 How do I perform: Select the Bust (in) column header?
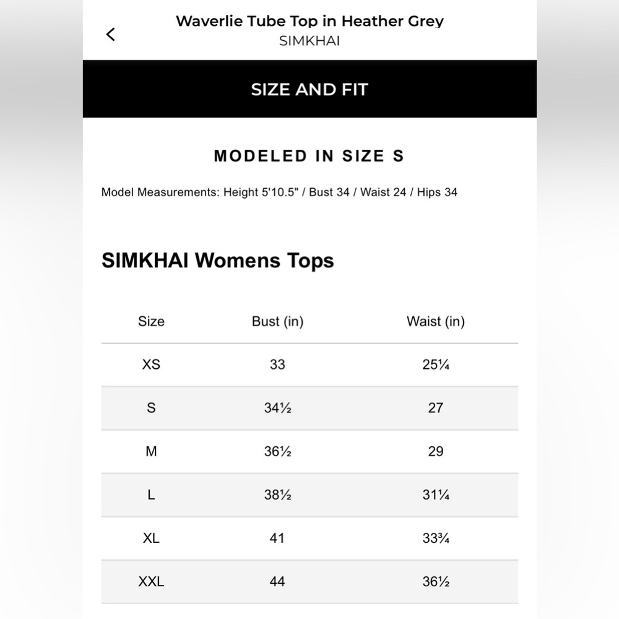pos(277,321)
